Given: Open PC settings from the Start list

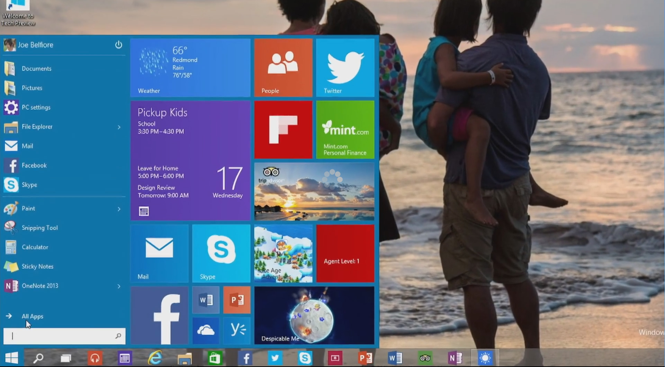Looking at the screenshot, I should (x=36, y=107).
